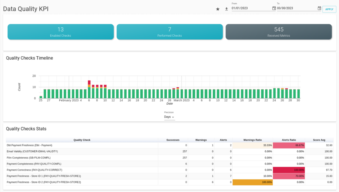Select the Email Validity row name
This screenshot has height=192, width=339.
[32, 151]
